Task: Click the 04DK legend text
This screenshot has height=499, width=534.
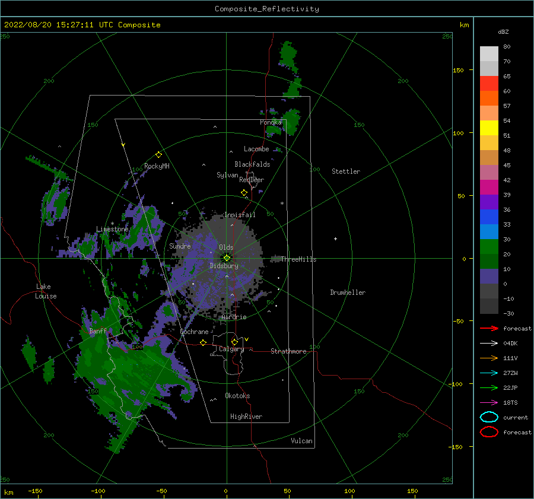Action: [510, 344]
